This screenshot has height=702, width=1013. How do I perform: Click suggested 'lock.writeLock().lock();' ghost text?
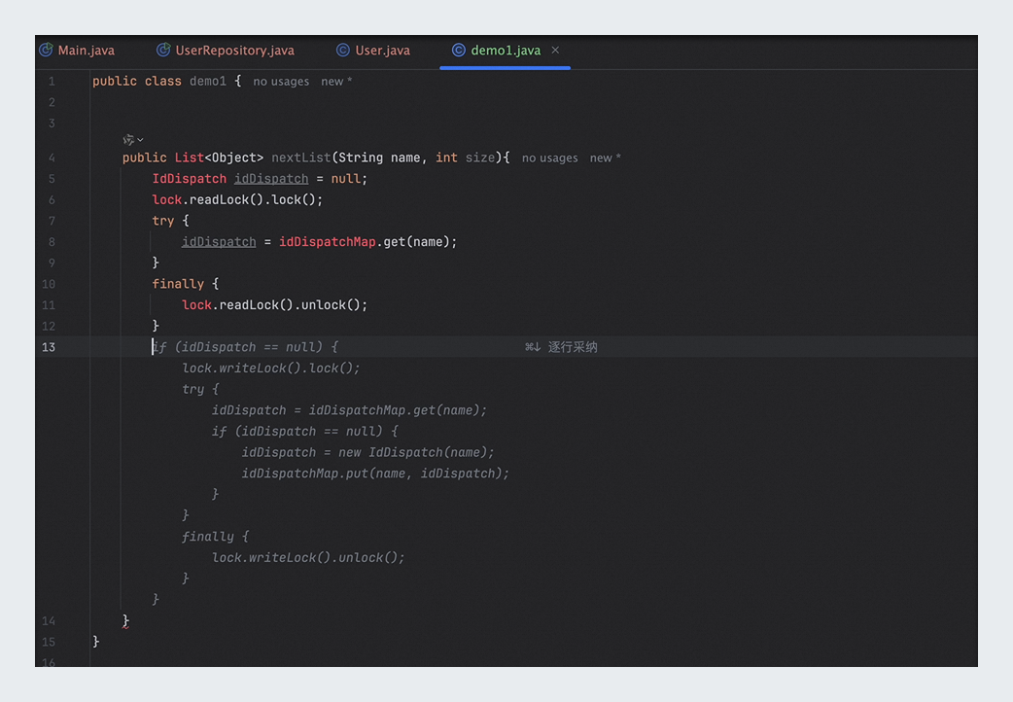pyautogui.click(x=270, y=368)
